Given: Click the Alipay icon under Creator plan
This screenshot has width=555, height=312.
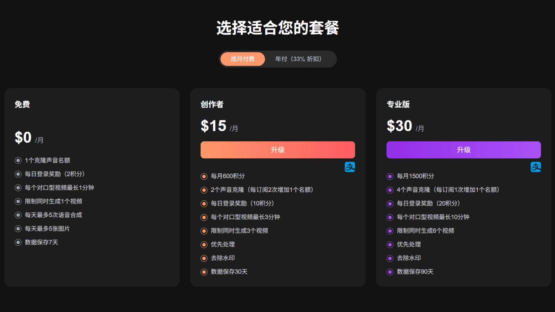Looking at the screenshot, I should pyautogui.click(x=350, y=167).
